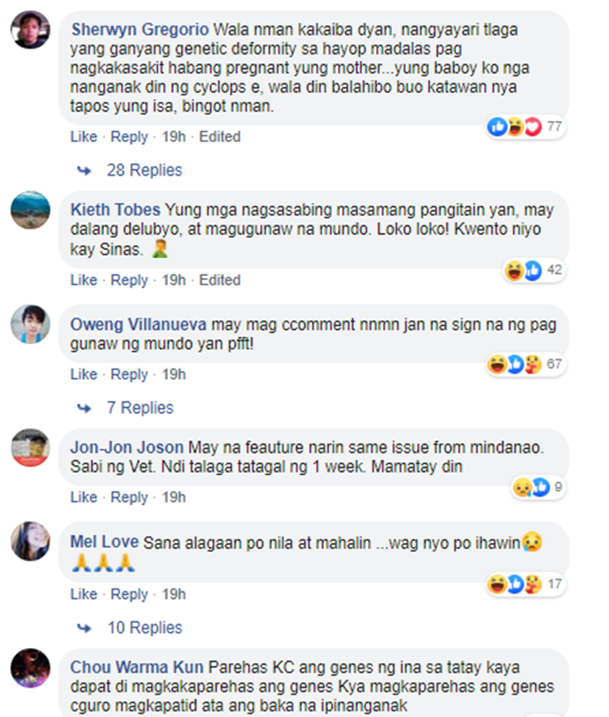Click the reply arrow icon beside 28 Replies
Viewport: 609px width, 717px height.
pyautogui.click(x=84, y=171)
